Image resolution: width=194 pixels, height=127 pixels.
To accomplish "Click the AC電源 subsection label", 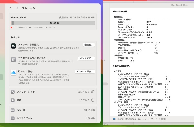I will tap(118, 71).
